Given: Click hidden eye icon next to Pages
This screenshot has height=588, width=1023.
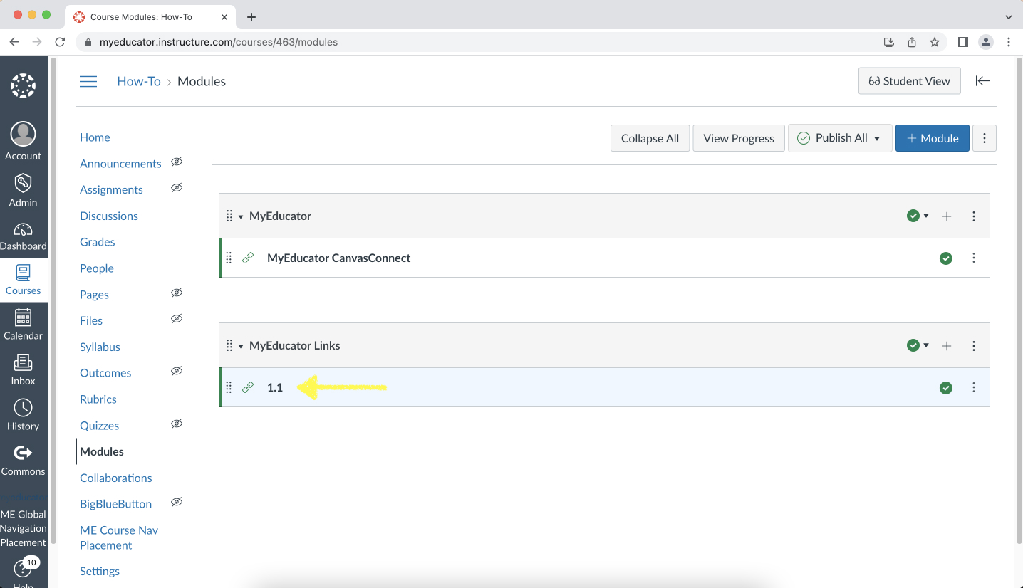Looking at the screenshot, I should [x=177, y=293].
